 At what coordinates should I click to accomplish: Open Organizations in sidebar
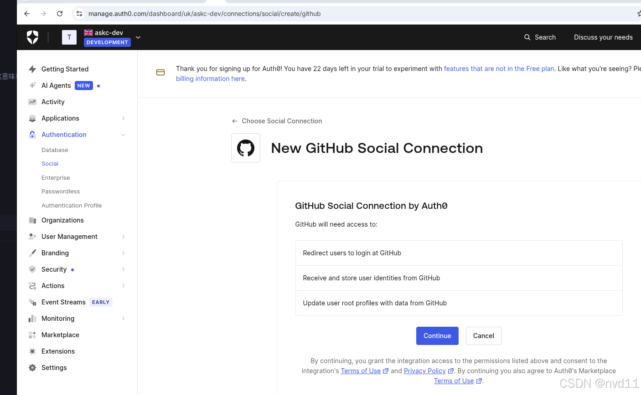(x=62, y=220)
